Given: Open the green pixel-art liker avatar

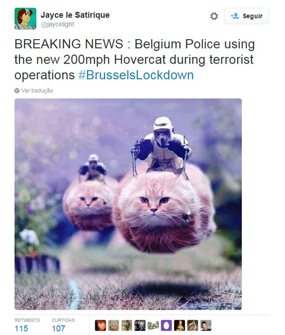Looking at the screenshot, I should tap(153, 325).
